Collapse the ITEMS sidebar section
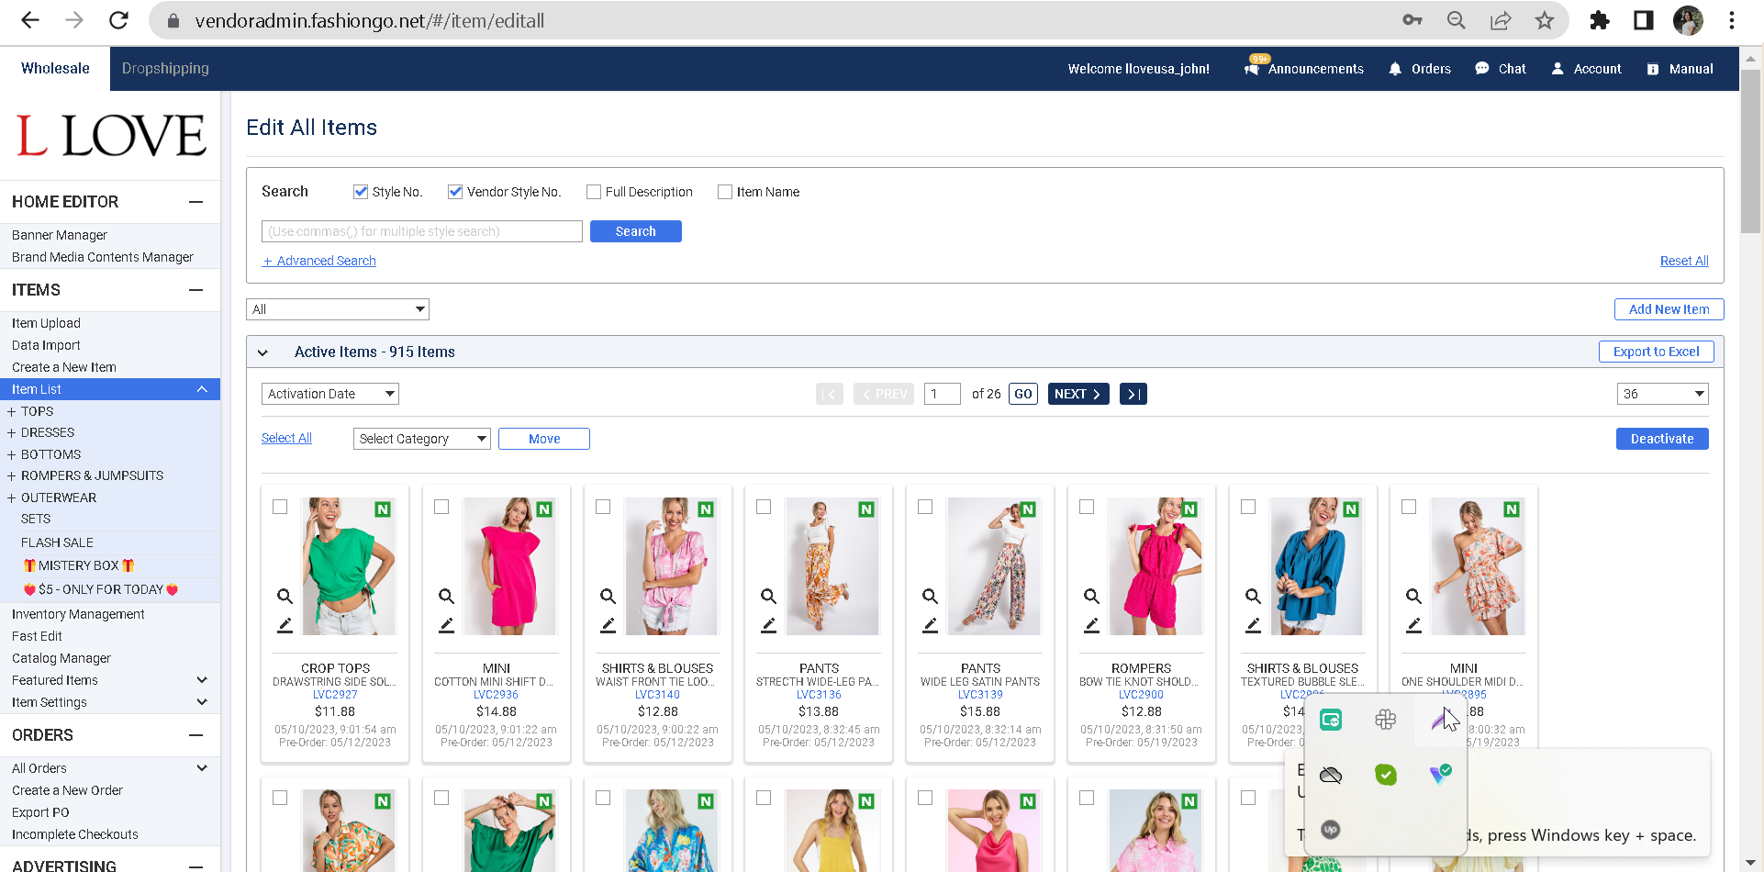Image resolution: width=1764 pixels, height=872 pixels. click(195, 290)
